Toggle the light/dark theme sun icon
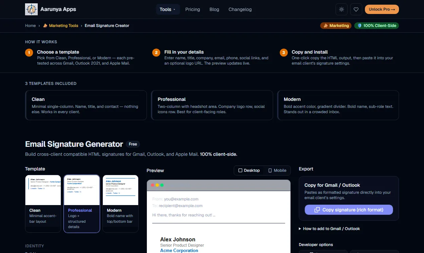The height and width of the screenshot is (253, 424). coord(342,9)
